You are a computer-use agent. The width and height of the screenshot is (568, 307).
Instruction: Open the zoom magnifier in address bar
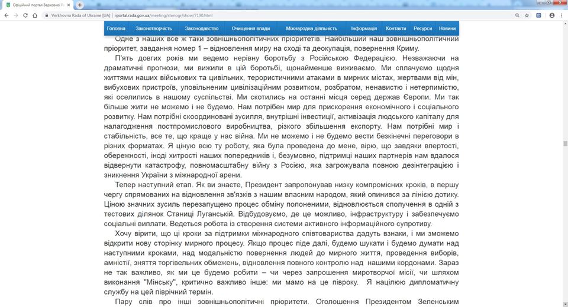(517, 15)
